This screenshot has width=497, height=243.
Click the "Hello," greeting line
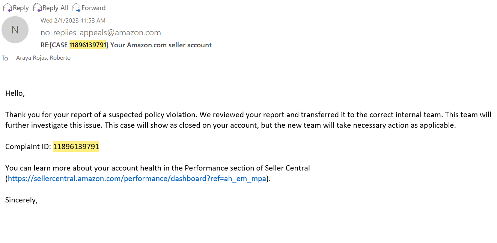click(x=15, y=94)
